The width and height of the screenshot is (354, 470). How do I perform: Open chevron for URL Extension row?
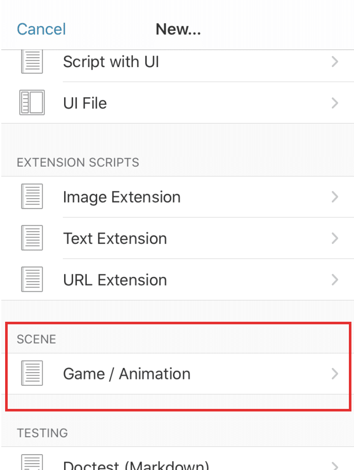pos(335,280)
